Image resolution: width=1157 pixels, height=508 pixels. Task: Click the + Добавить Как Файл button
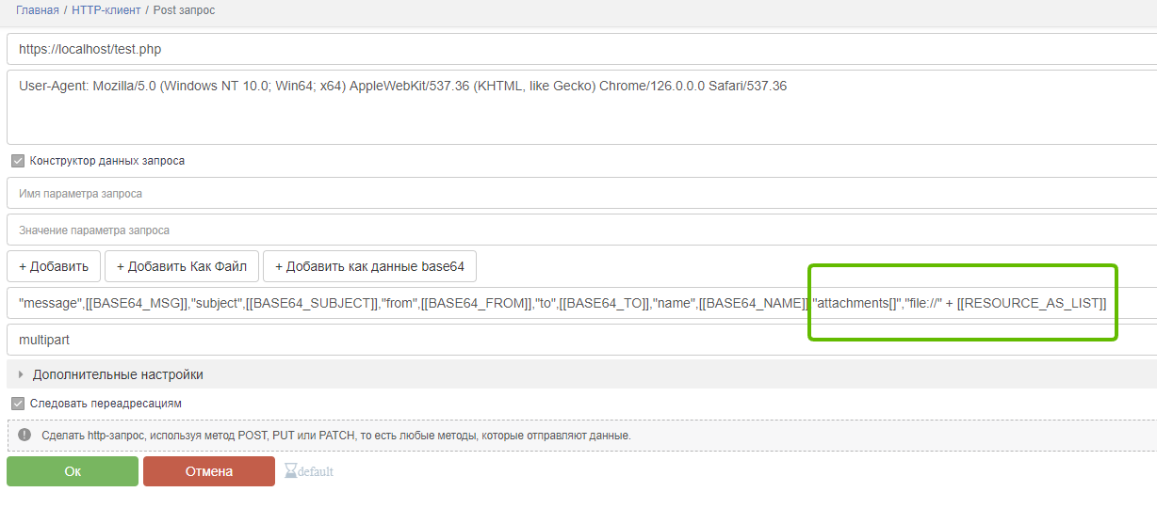tap(182, 266)
